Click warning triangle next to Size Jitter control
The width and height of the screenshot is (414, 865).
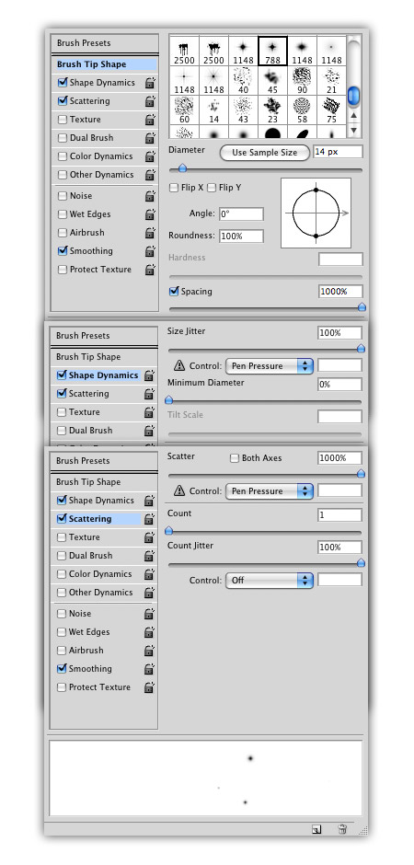click(x=179, y=365)
